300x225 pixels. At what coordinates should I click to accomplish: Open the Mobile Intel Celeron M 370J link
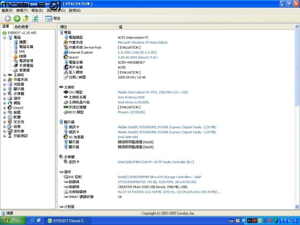point(153,92)
